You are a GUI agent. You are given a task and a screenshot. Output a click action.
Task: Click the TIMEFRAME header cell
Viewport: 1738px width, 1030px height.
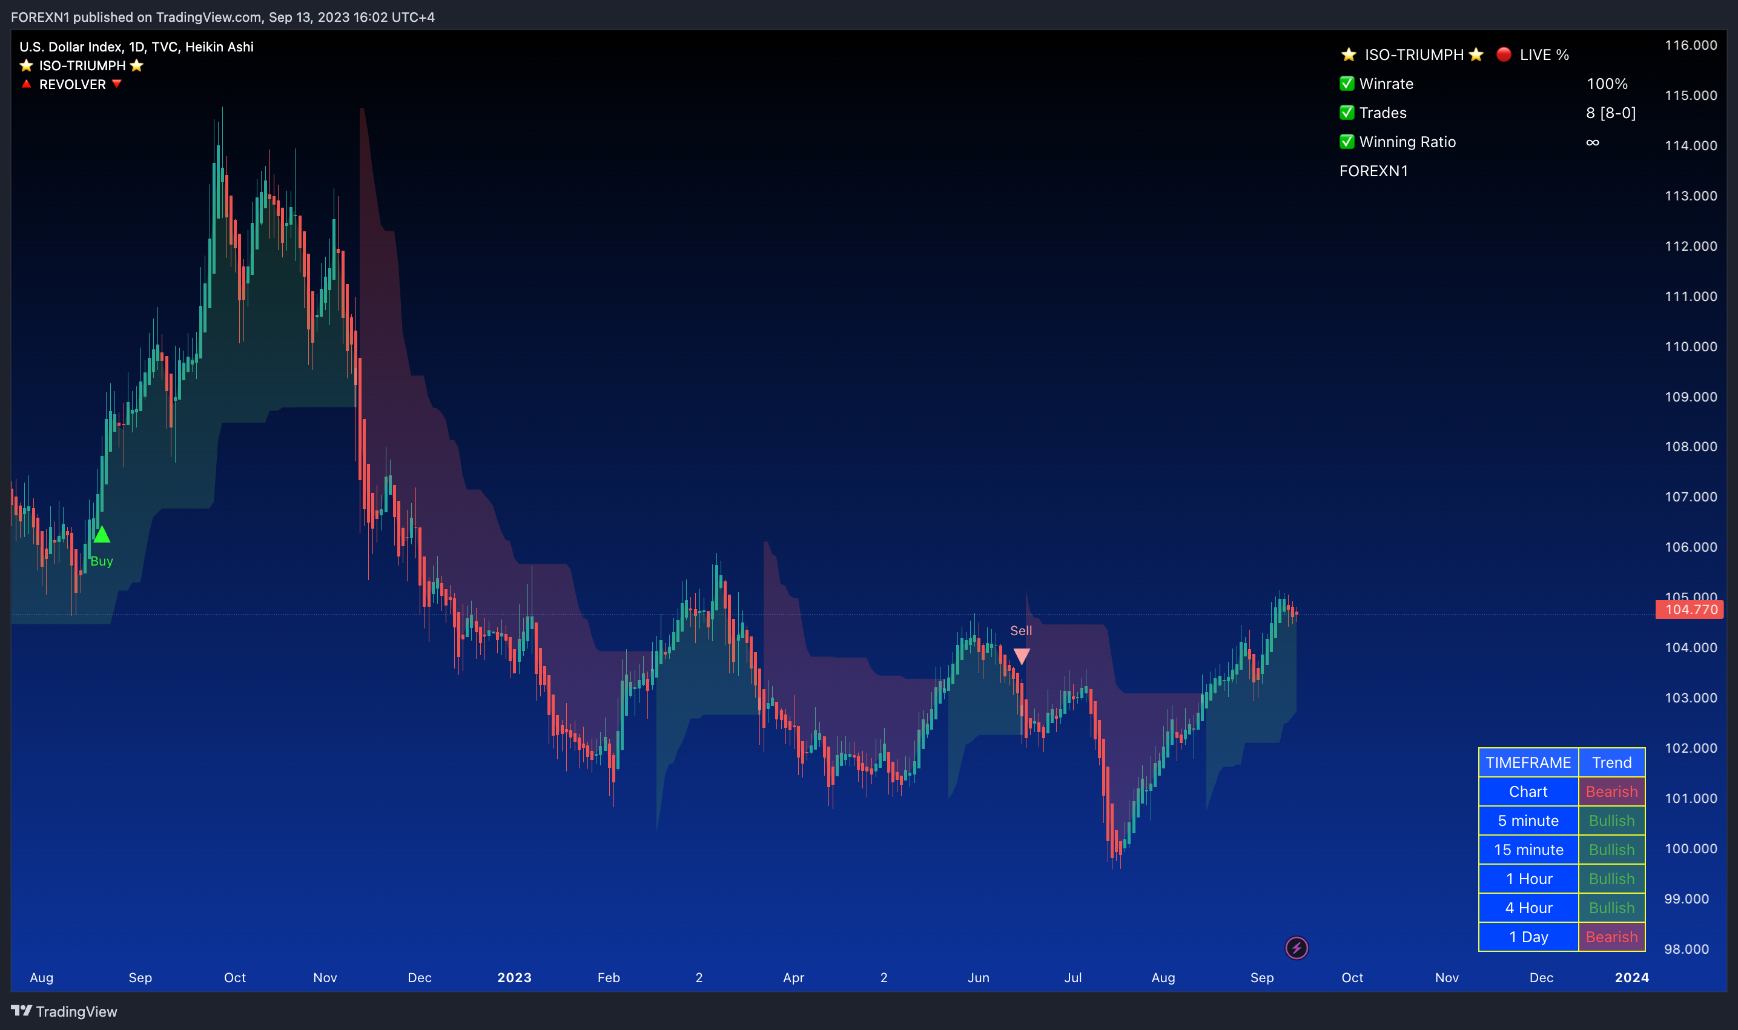pos(1528,762)
